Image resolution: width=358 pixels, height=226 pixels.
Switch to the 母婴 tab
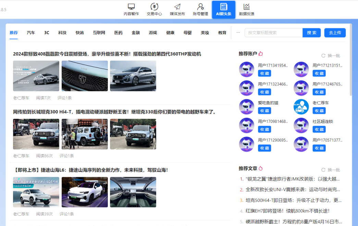tap(188, 33)
